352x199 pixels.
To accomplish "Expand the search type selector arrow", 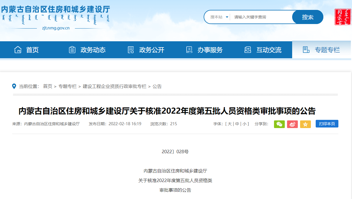I will tap(227, 17).
